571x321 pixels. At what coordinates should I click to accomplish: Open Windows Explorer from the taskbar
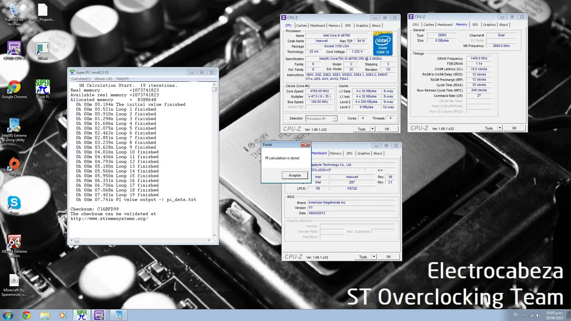click(45, 315)
